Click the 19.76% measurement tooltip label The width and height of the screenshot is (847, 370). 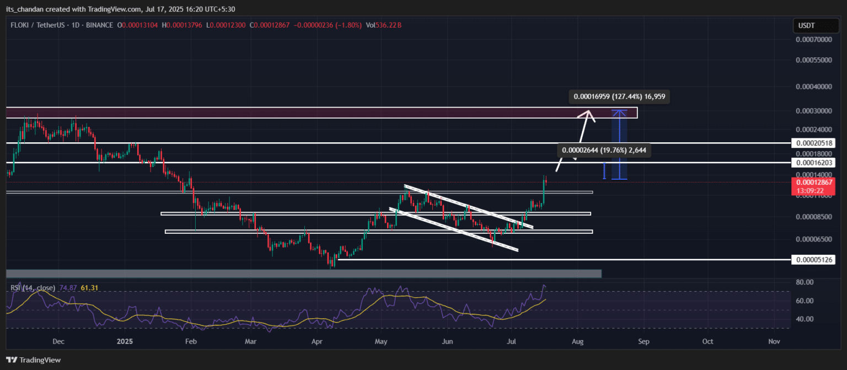[607, 149]
